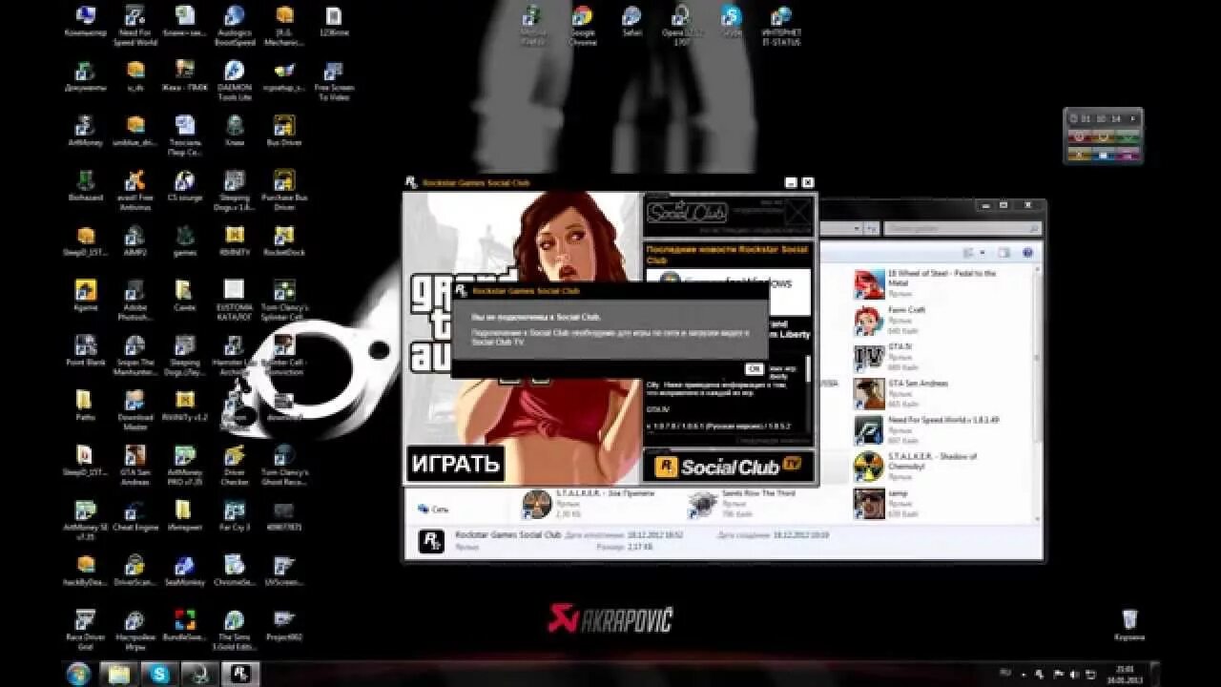Open Purchase Bus Driver desktop icon
Screen dimensions: 1221x687
tap(283, 189)
